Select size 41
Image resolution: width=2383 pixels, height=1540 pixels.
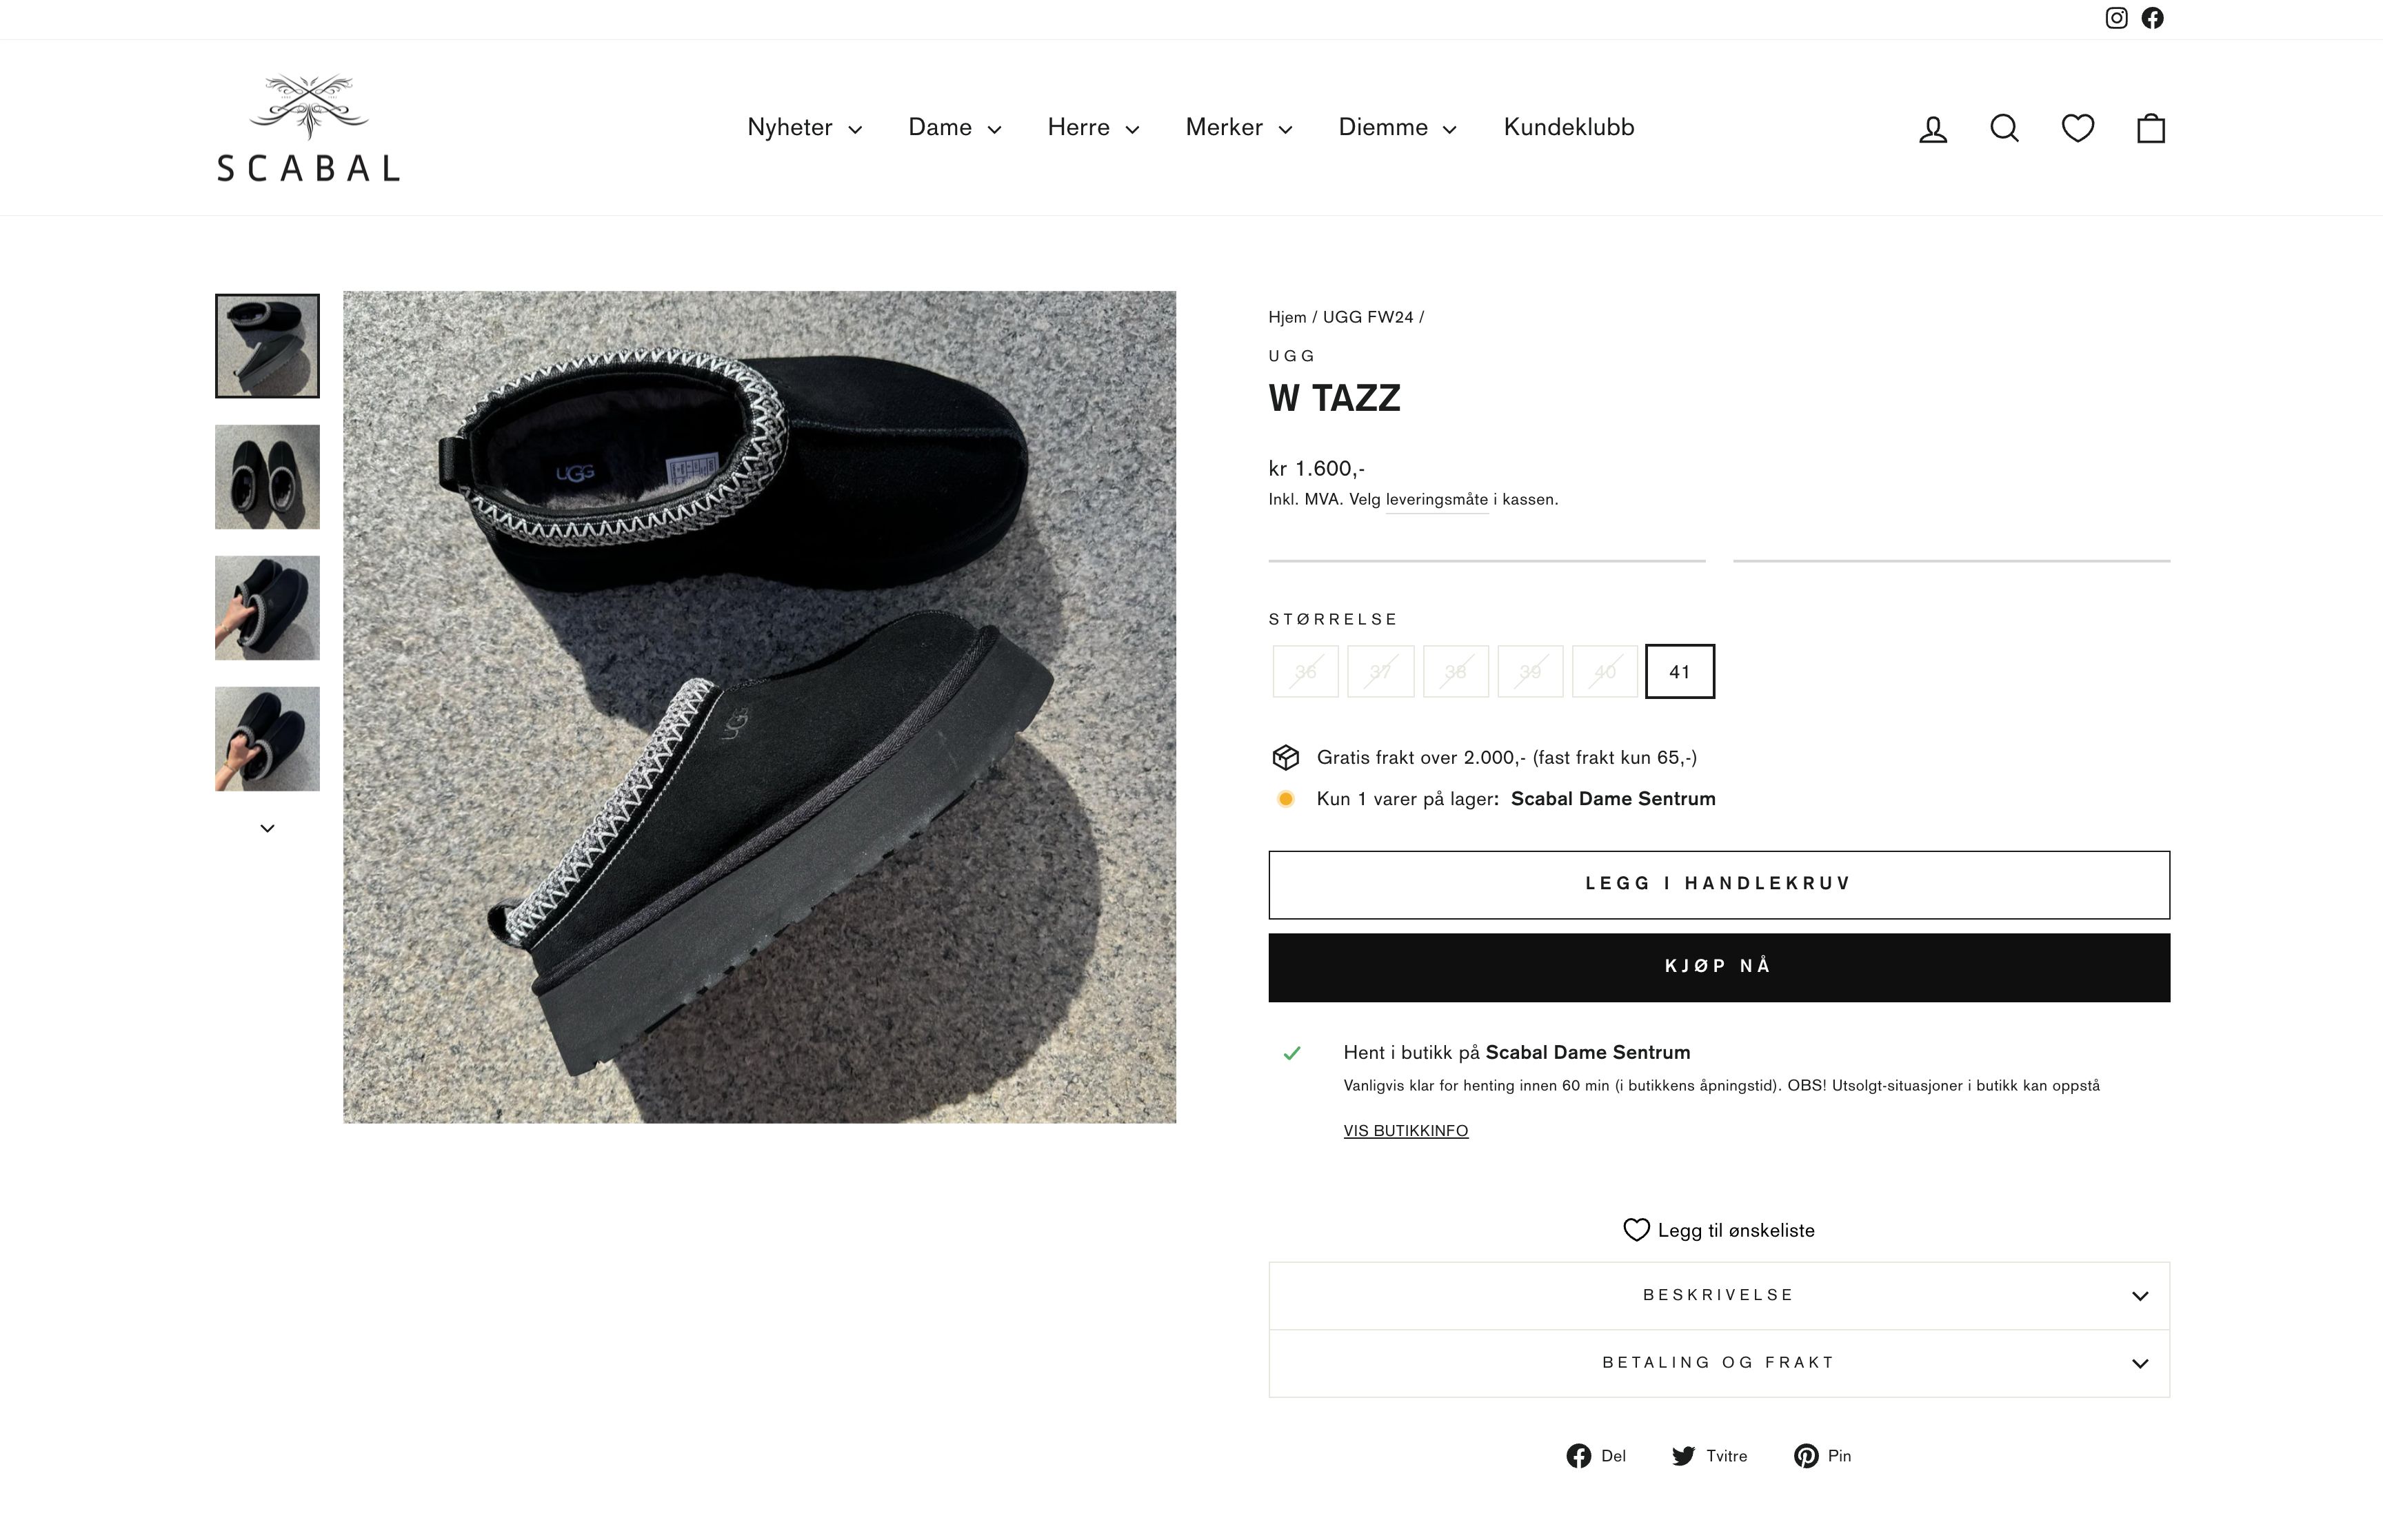click(1679, 671)
